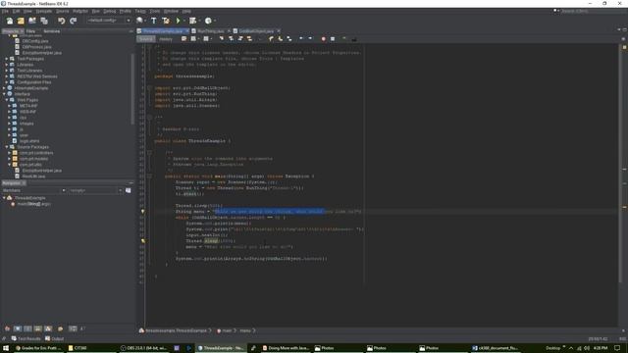Image resolution: width=628 pixels, height=353 pixels.
Task: Click the Undo arrow icon
Action: (x=61, y=21)
